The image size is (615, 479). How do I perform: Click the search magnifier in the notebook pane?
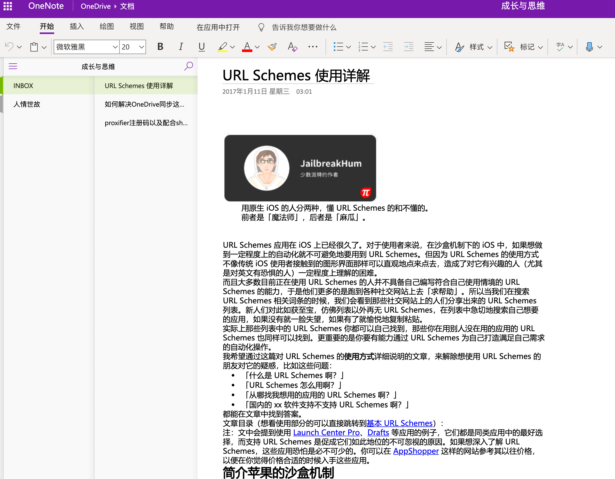point(188,66)
